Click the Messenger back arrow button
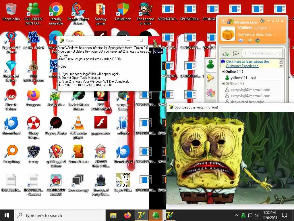The image size is (294, 221). (x=223, y=21)
